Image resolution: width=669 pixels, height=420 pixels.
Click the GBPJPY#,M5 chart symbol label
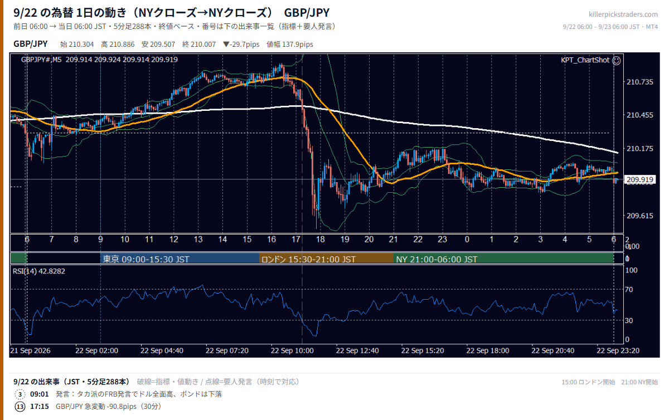[42, 60]
